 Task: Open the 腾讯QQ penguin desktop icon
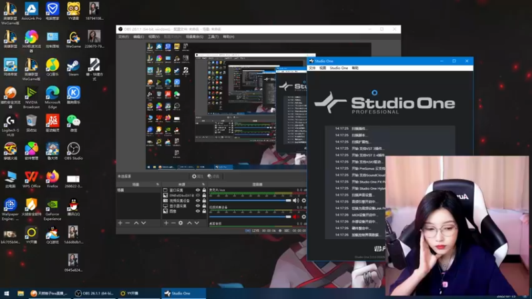pyautogui.click(x=73, y=207)
